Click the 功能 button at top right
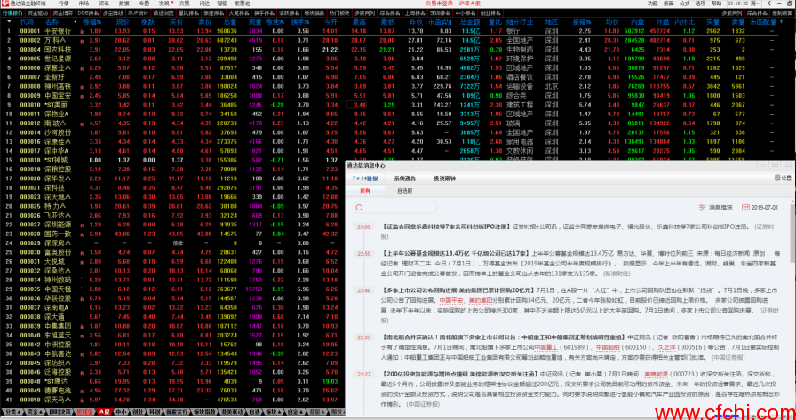This screenshot has height=420, width=796. (x=652, y=3)
